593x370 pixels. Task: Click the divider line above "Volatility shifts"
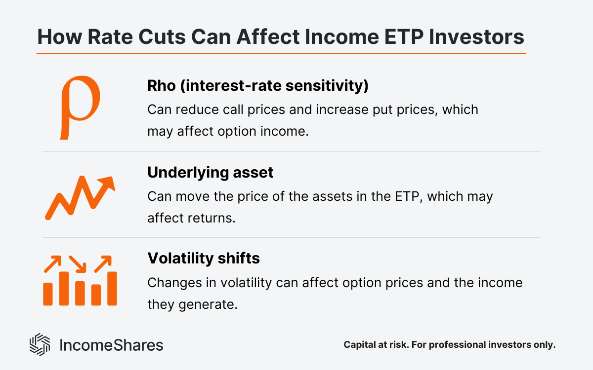tap(292, 237)
